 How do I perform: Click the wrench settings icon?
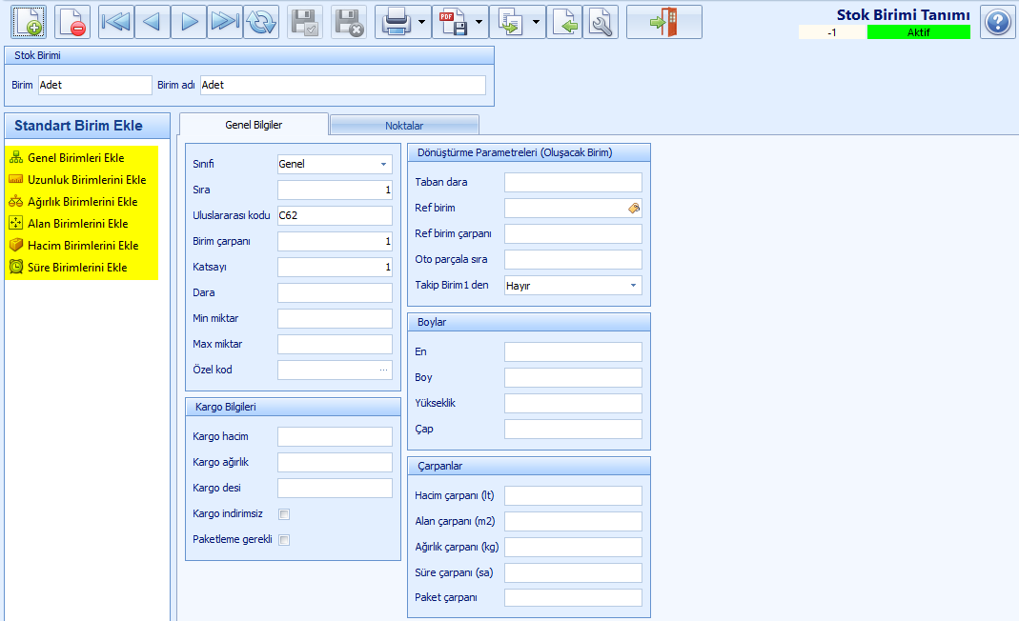(x=601, y=22)
